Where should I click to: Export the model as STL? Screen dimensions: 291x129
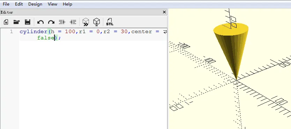110,22
